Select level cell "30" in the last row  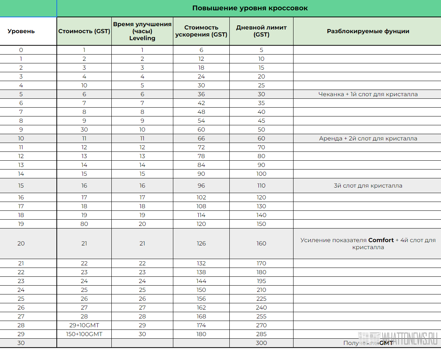click(21, 343)
